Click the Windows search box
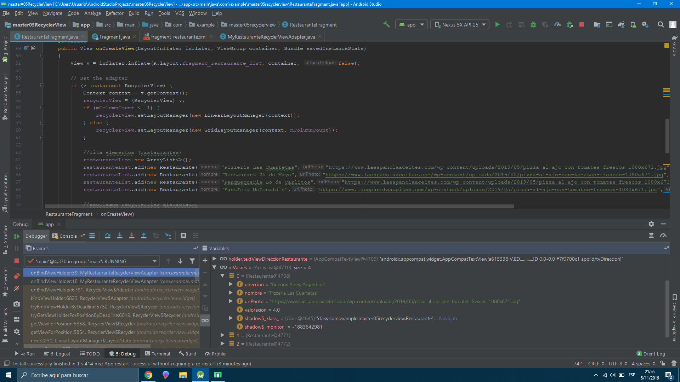The height and width of the screenshot is (382, 680). pos(78,375)
